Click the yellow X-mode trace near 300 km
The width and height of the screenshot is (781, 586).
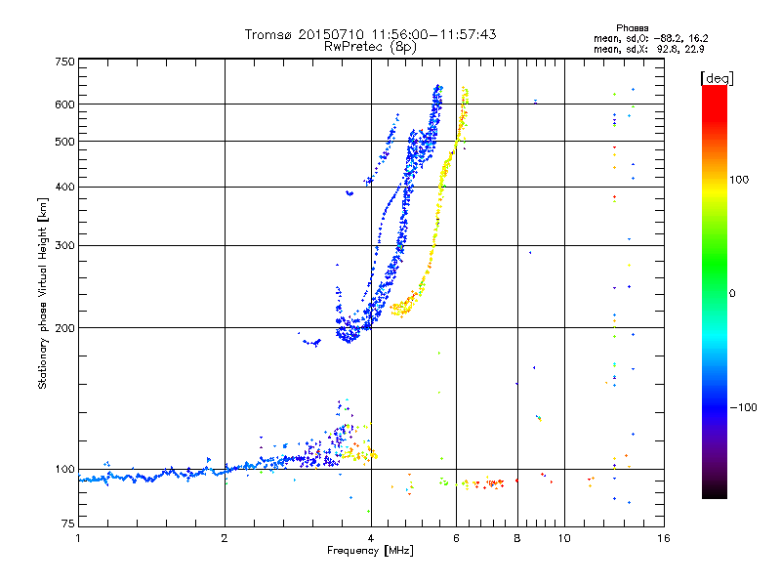433,243
